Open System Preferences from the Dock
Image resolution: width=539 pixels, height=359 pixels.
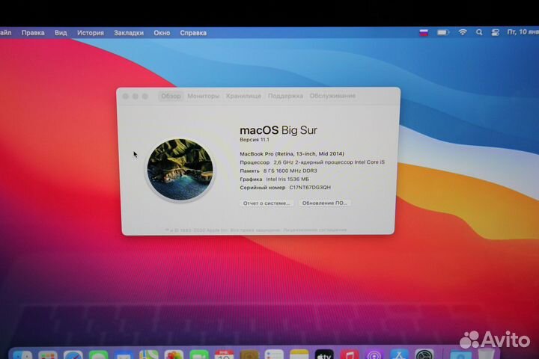pos(424,355)
